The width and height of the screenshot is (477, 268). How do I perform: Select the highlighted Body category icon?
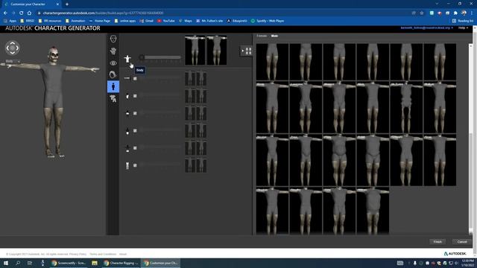[x=113, y=86]
